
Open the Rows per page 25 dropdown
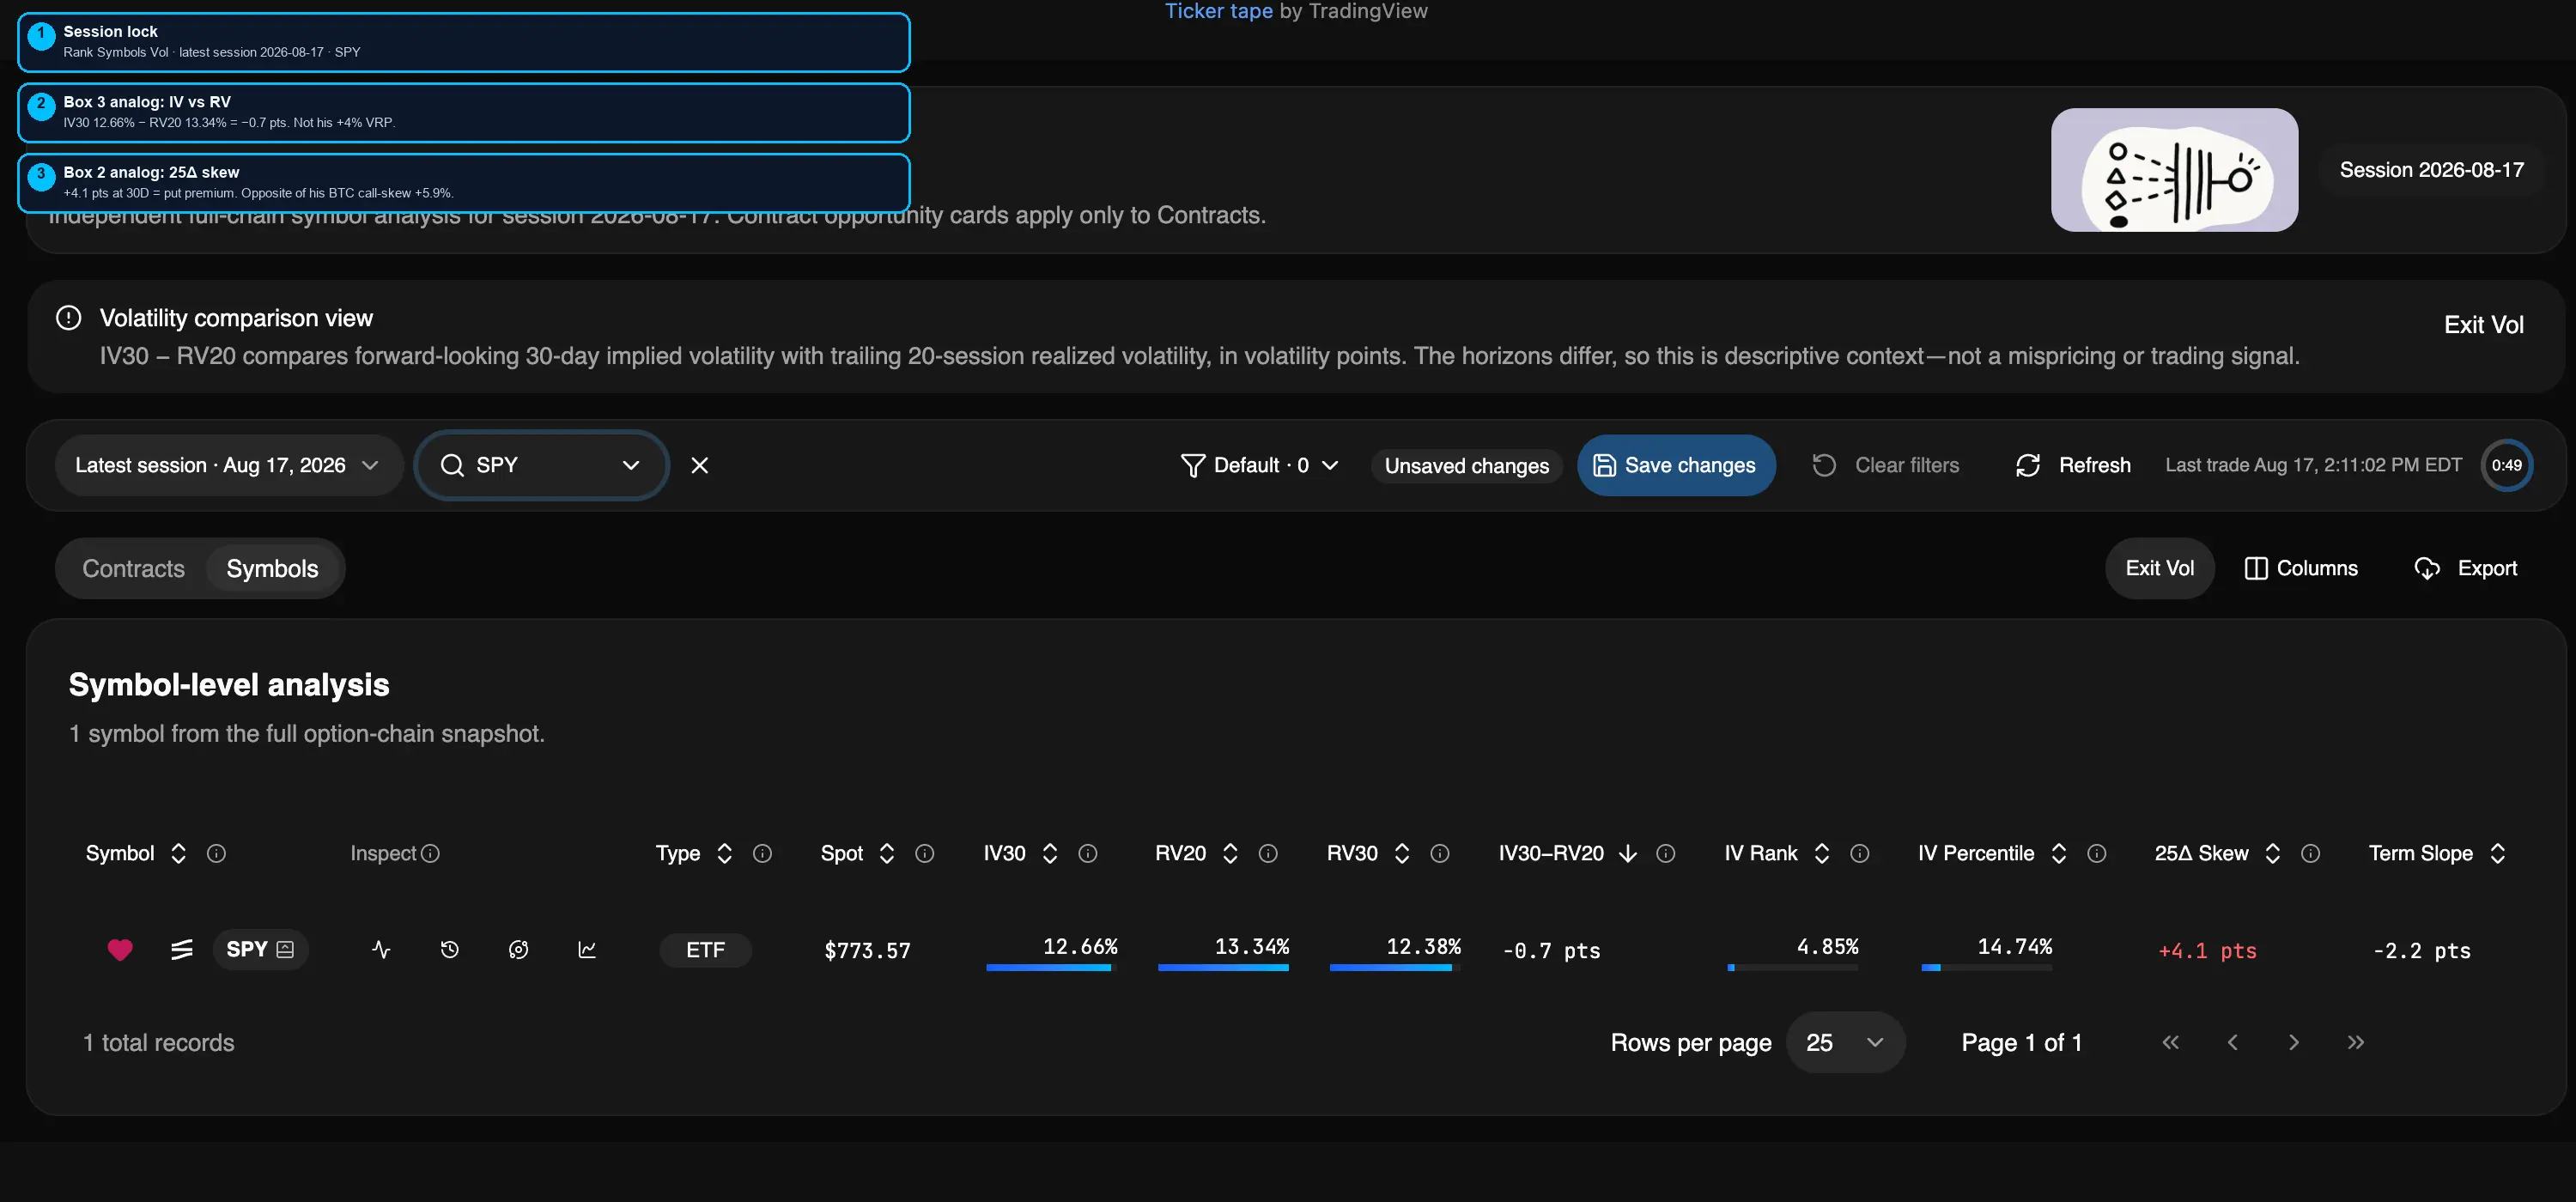(x=1845, y=1042)
